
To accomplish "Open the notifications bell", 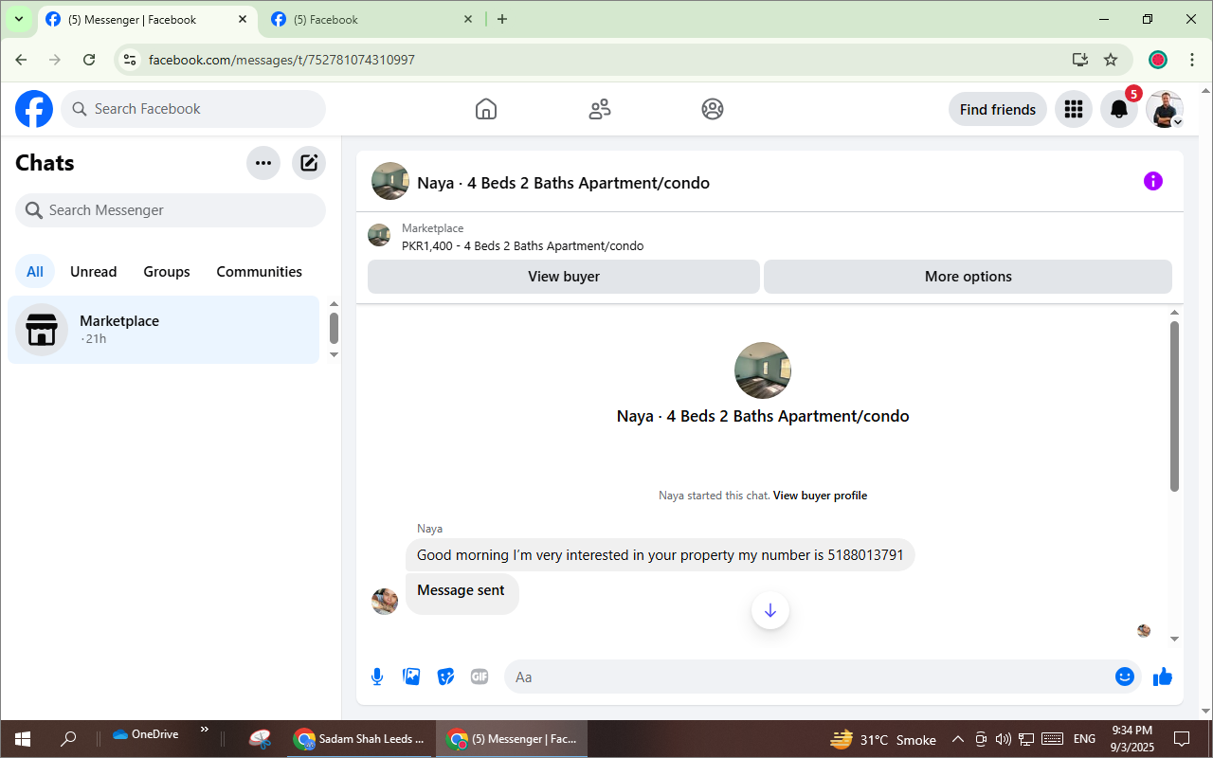I will [1119, 109].
